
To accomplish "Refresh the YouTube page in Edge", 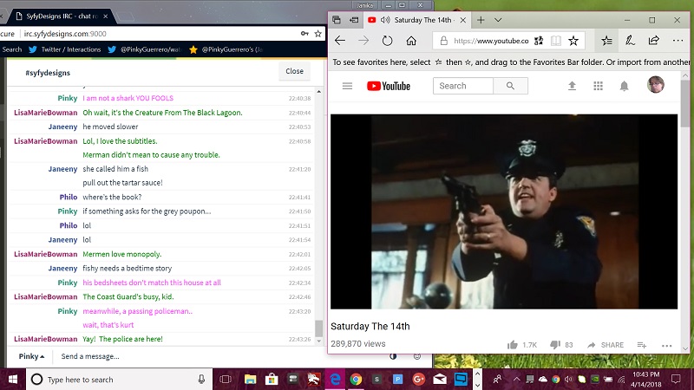I will coord(387,41).
